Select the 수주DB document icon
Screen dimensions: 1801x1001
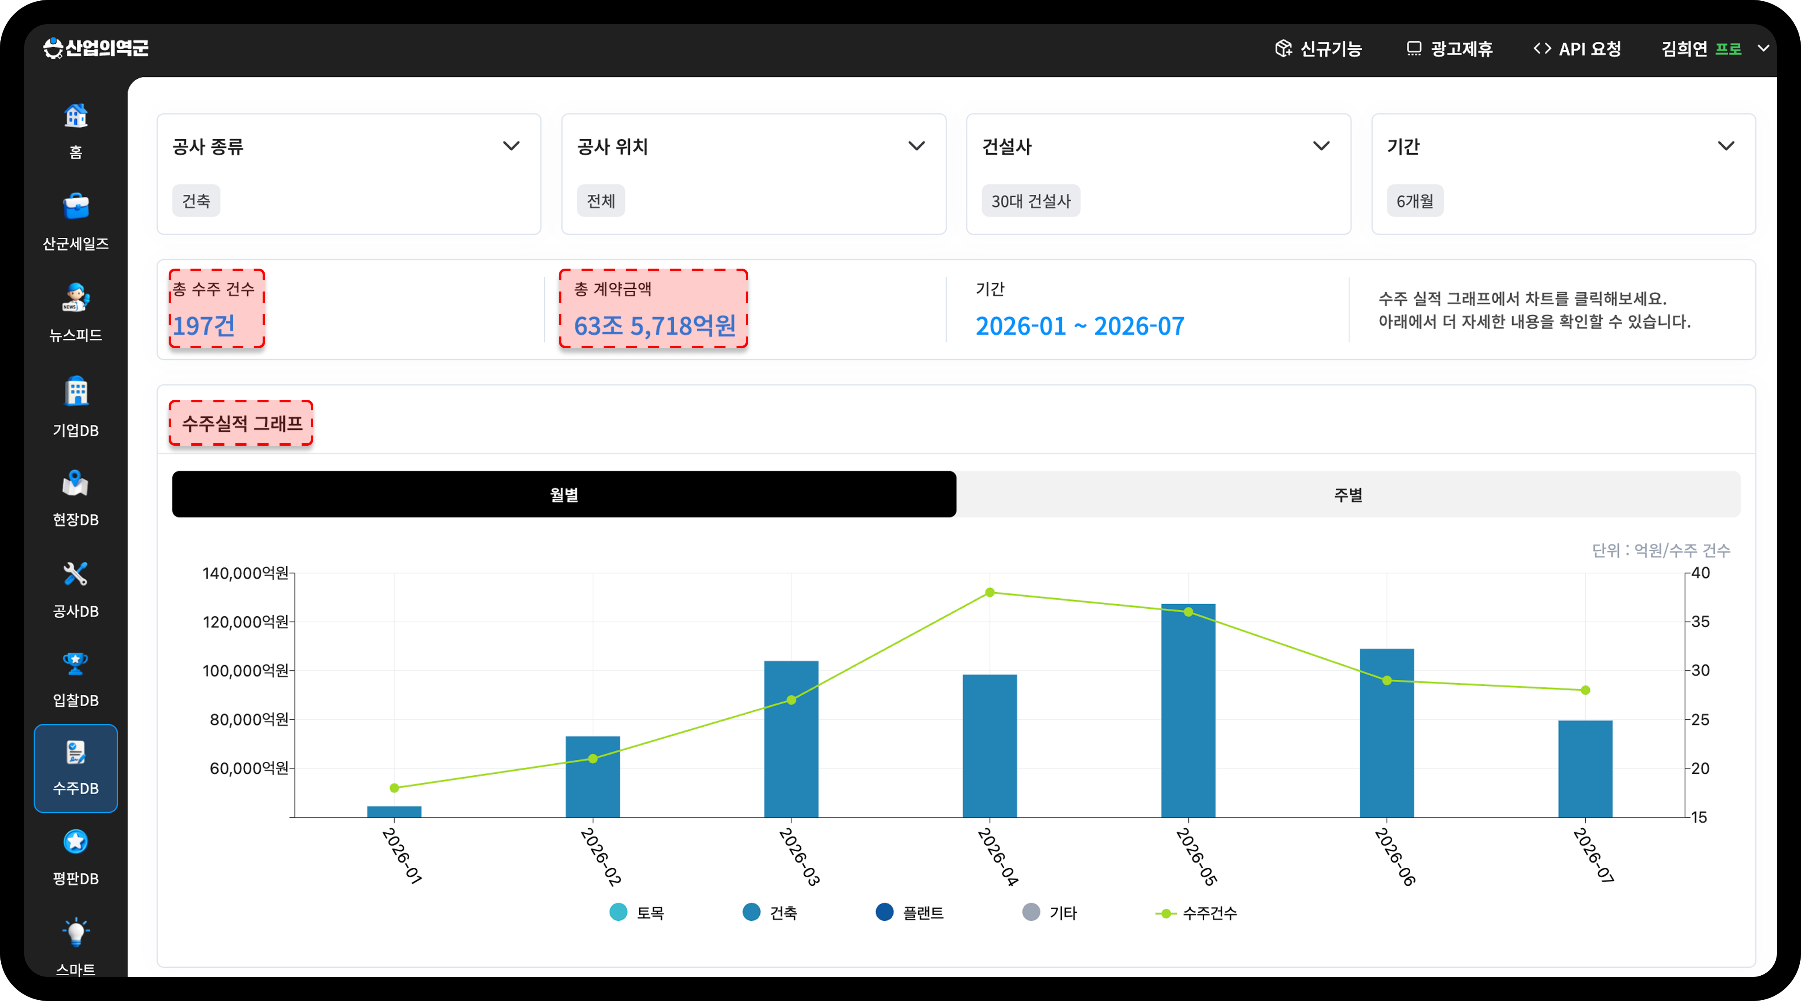coord(75,752)
